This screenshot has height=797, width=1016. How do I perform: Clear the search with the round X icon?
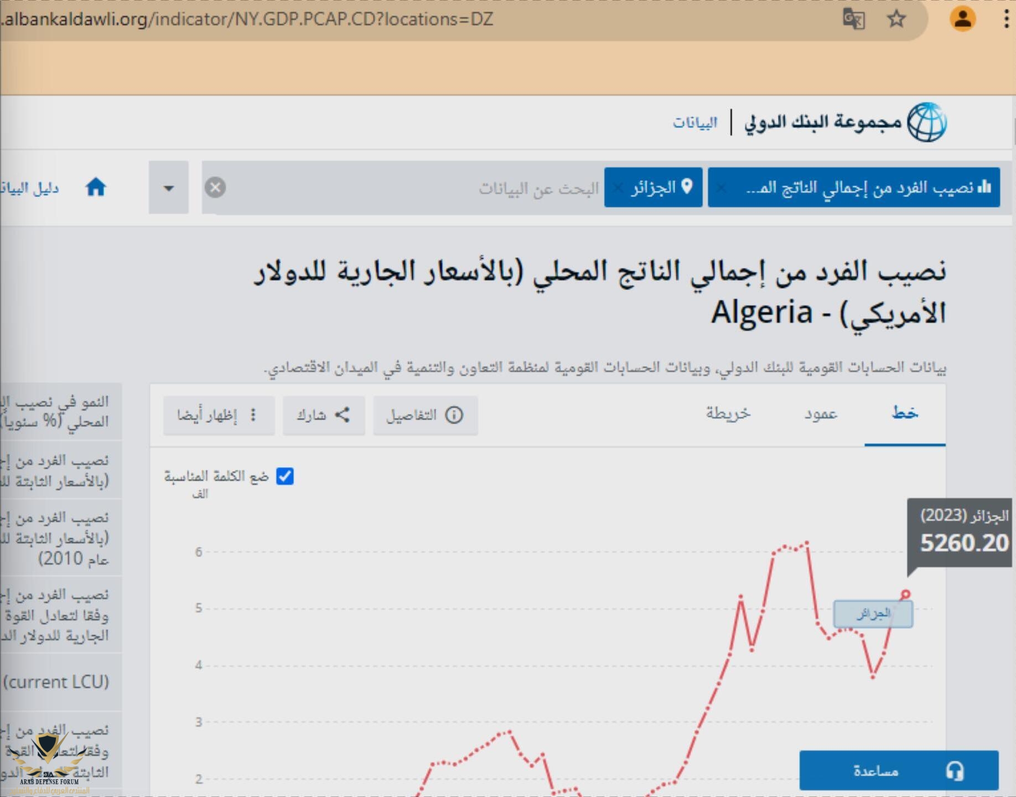pyautogui.click(x=215, y=188)
